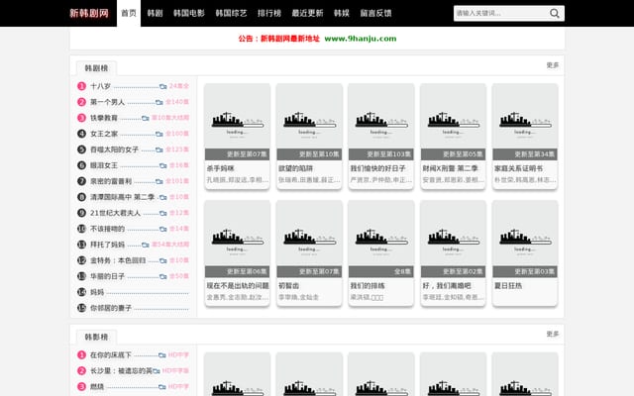This screenshot has height=396, width=634.
Task: Click the folder icon in the 第一个男人 row
Action: (x=159, y=102)
